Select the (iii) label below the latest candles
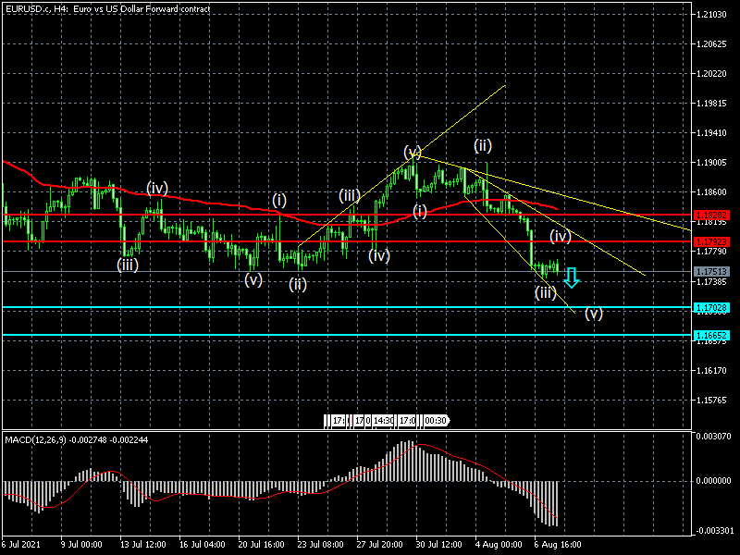This screenshot has height=555, width=740. point(546,293)
